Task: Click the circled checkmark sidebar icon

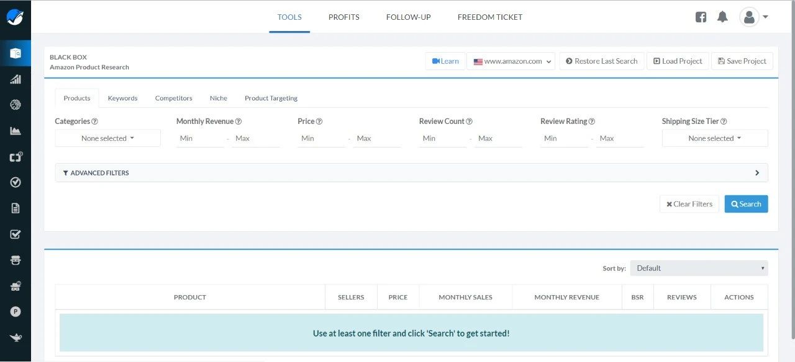Action: (x=16, y=182)
